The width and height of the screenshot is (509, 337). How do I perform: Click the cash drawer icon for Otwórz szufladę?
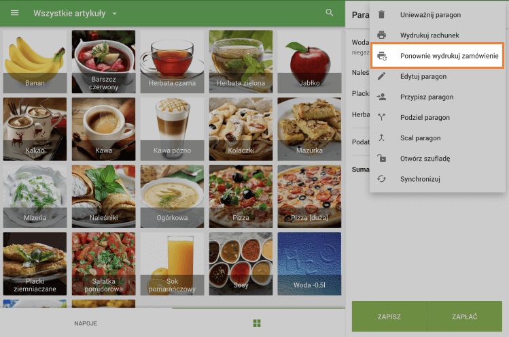tap(382, 158)
